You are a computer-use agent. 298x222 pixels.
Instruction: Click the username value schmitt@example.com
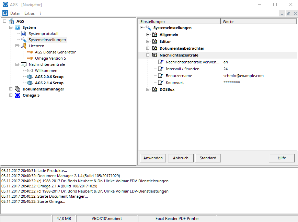pyautogui.click(x=243, y=76)
